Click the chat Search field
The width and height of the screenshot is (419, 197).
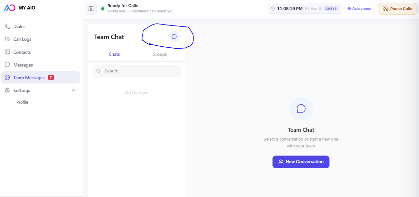137,71
